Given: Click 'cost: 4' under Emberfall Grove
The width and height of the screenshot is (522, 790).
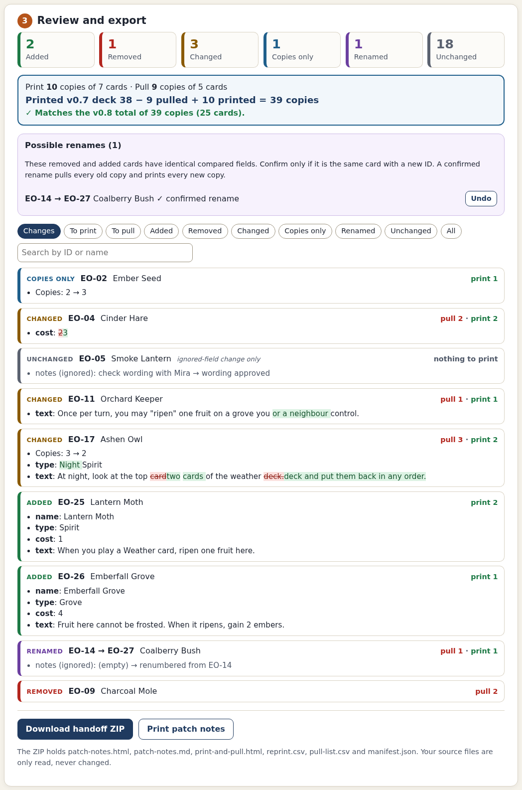Looking at the screenshot, I should click(49, 614).
